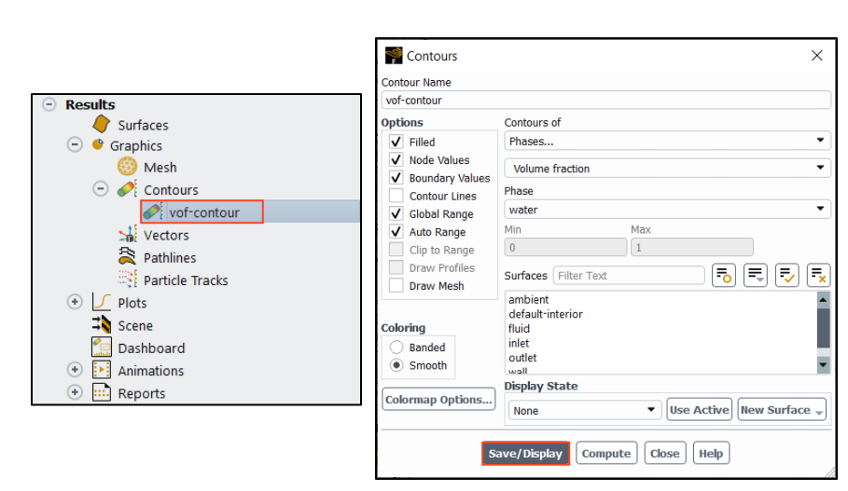Click the deselect-all surfaces X icon
The height and width of the screenshot is (491, 848).
(818, 275)
